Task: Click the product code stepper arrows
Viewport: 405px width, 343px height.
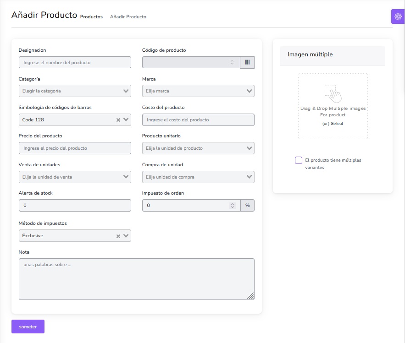Action: coord(232,62)
